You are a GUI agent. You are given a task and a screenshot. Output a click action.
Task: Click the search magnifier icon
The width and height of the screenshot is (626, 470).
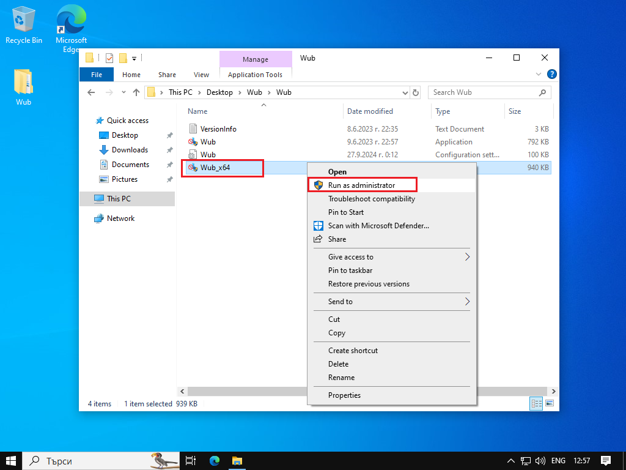click(x=542, y=93)
